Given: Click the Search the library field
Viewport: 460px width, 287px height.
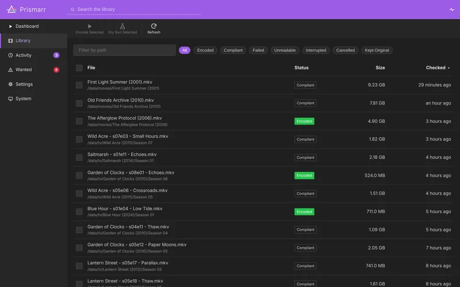Looking at the screenshot, I should click(134, 9).
